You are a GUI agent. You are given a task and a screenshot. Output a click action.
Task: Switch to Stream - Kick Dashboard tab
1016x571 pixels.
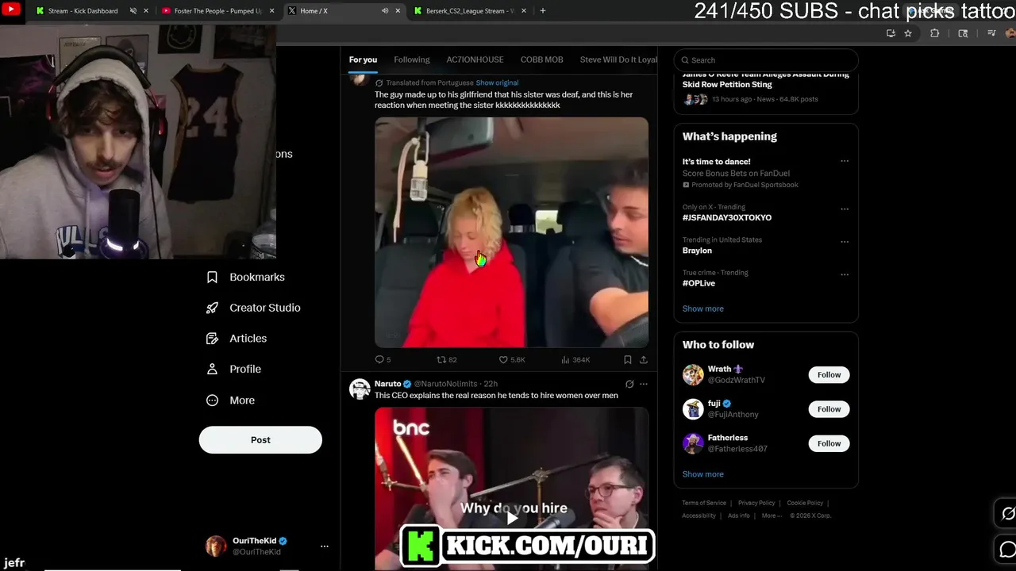(x=83, y=11)
